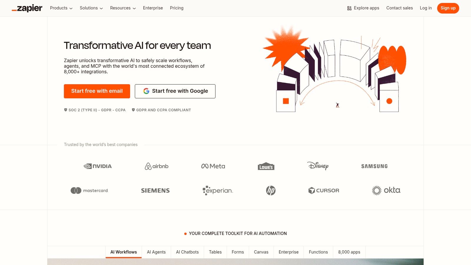Click Enterprise in the top navigation

click(153, 8)
